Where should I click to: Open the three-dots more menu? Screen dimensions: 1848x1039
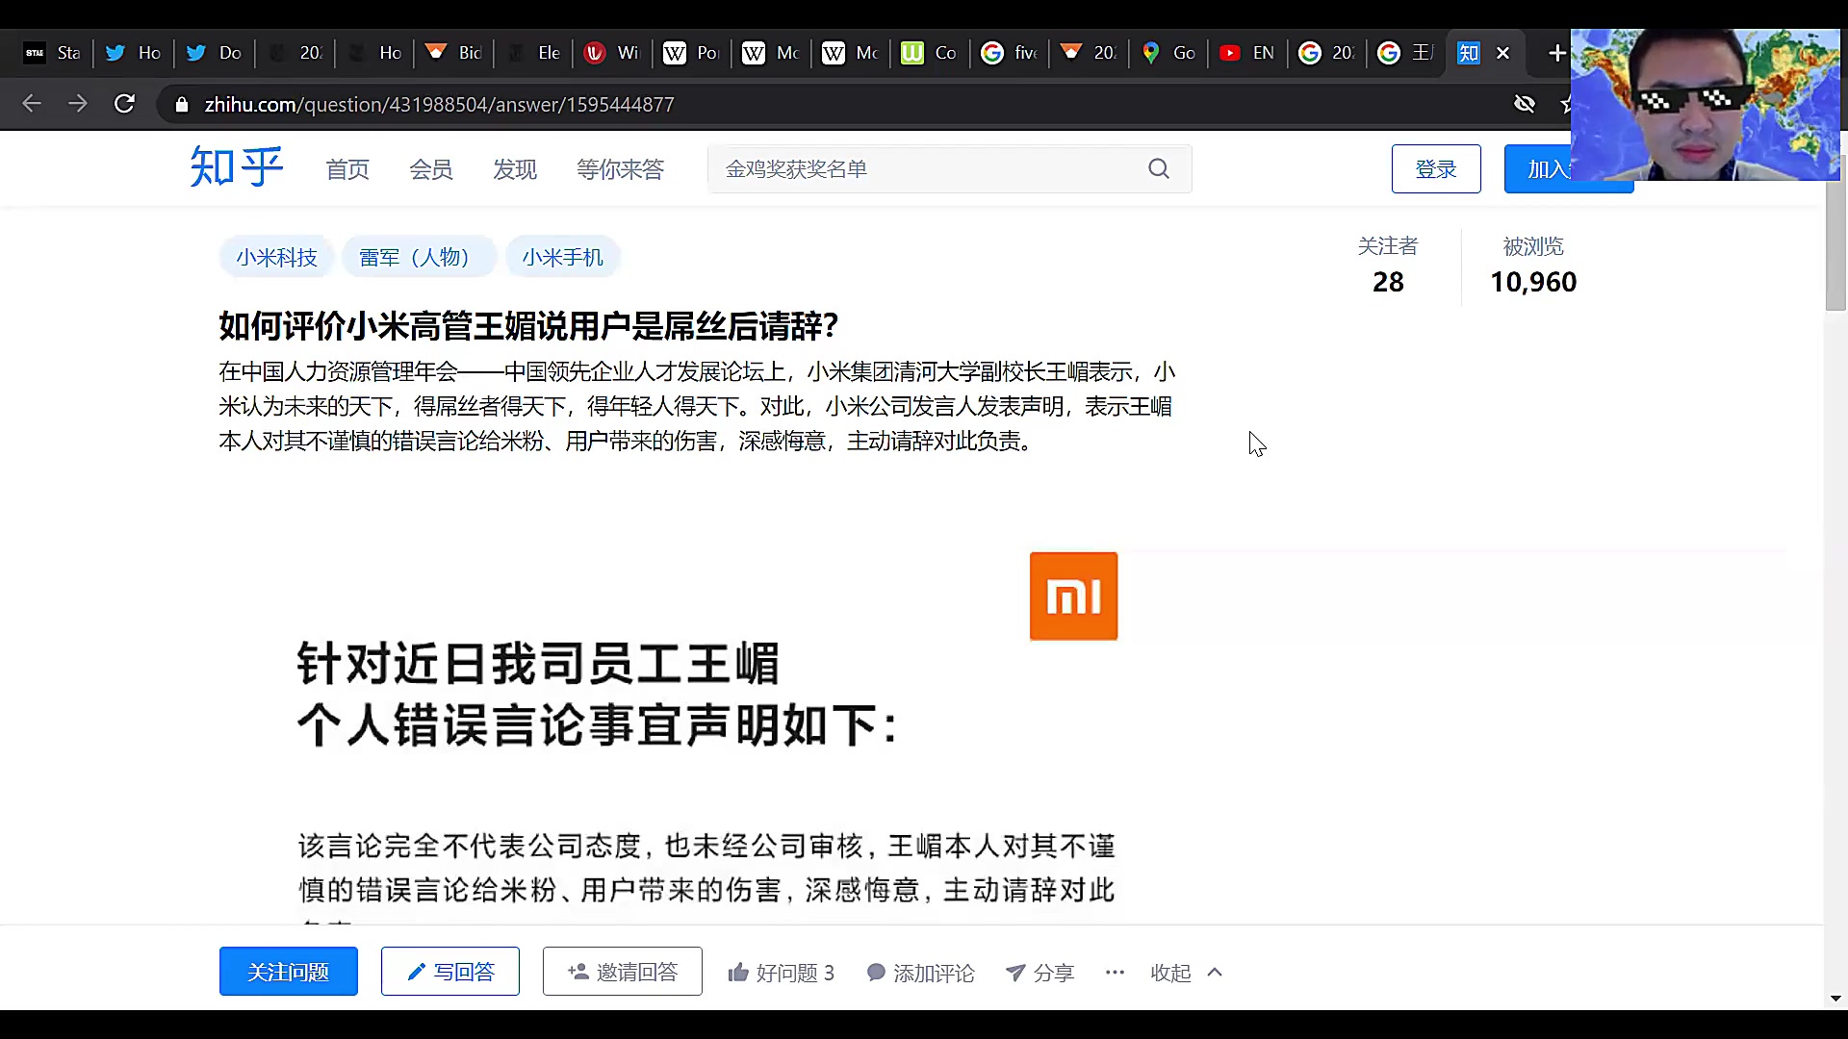(x=1115, y=973)
